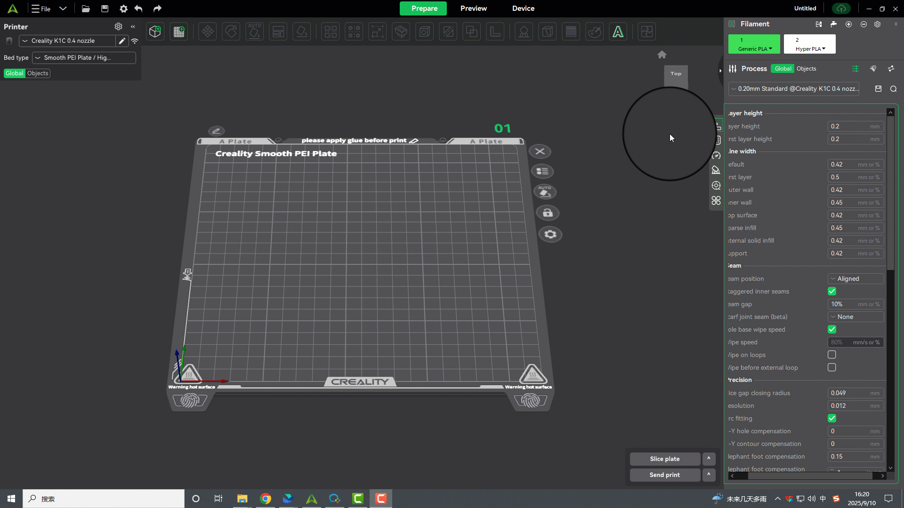Click the plate settings gear icon
This screenshot has height=508, width=904.
click(550, 234)
